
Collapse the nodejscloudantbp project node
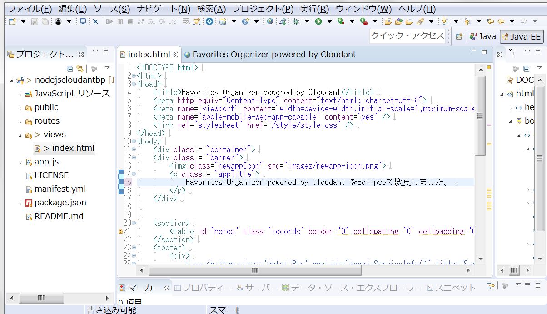pyautogui.click(x=11, y=80)
